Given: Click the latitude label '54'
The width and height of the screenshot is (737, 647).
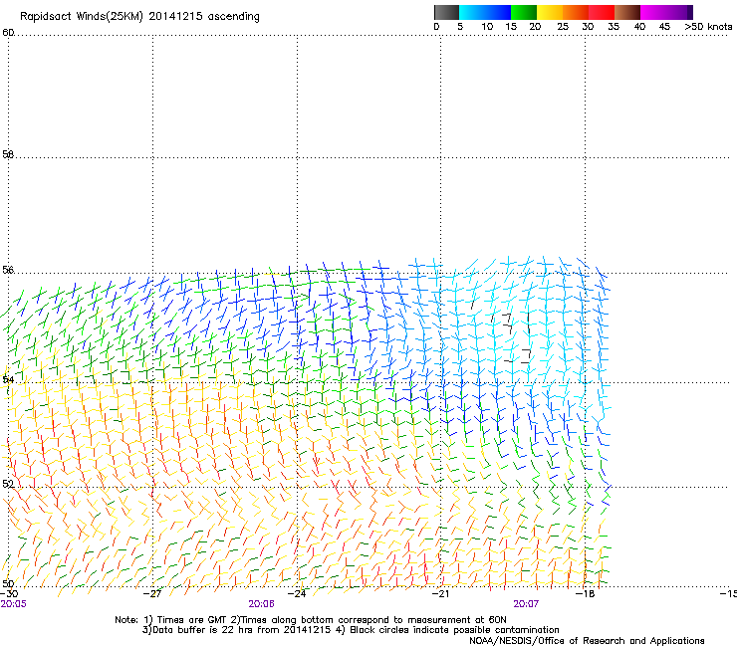Looking at the screenshot, I should click(x=8, y=379).
